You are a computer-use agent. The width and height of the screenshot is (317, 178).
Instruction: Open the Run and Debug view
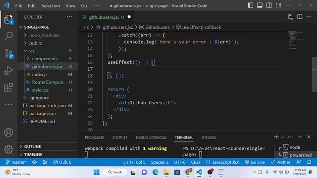coord(8,70)
